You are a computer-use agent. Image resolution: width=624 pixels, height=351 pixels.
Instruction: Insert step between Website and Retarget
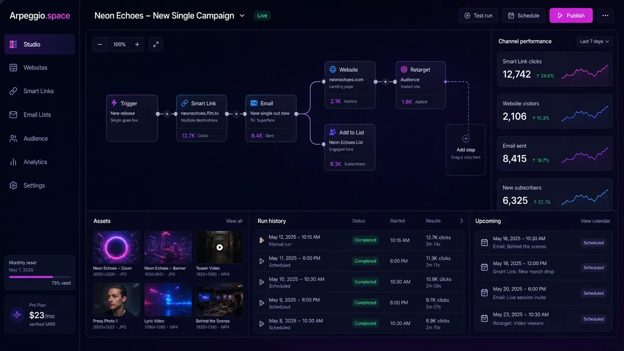pyautogui.click(x=385, y=82)
